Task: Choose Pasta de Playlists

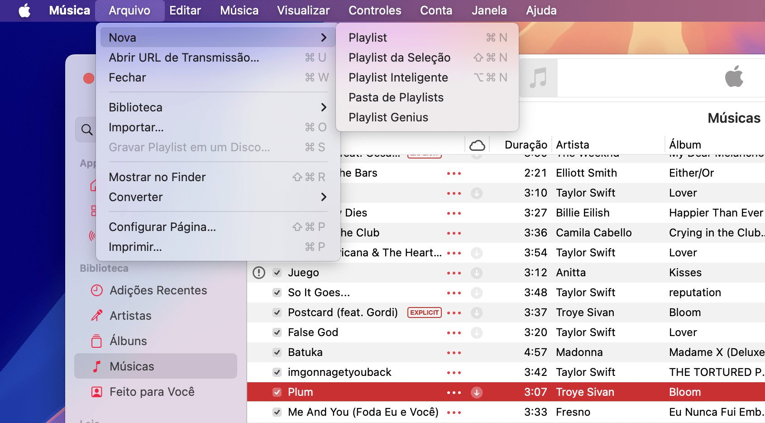Action: (x=427, y=97)
